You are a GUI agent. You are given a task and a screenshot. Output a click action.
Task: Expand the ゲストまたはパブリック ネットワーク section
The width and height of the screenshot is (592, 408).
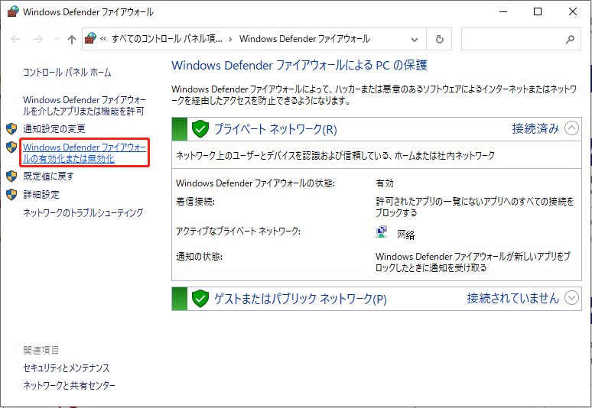[571, 298]
